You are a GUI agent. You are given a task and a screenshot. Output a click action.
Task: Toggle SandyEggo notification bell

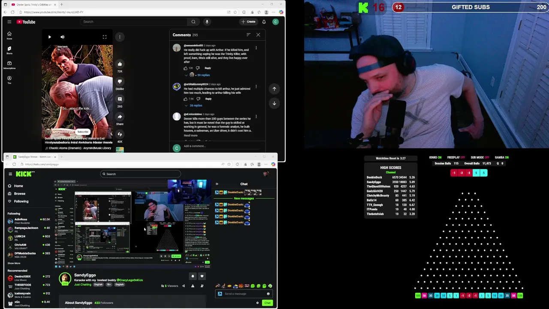[193, 276]
